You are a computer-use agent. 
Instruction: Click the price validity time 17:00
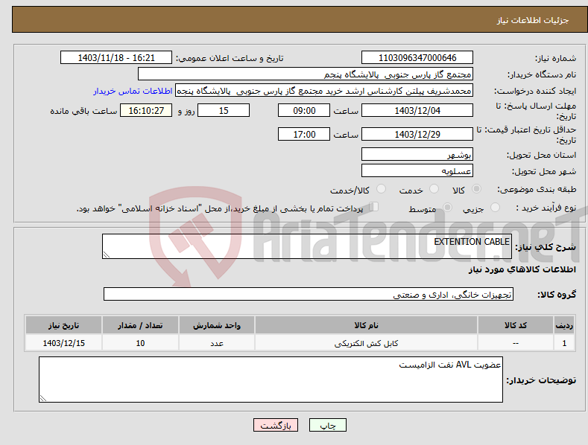304,134
